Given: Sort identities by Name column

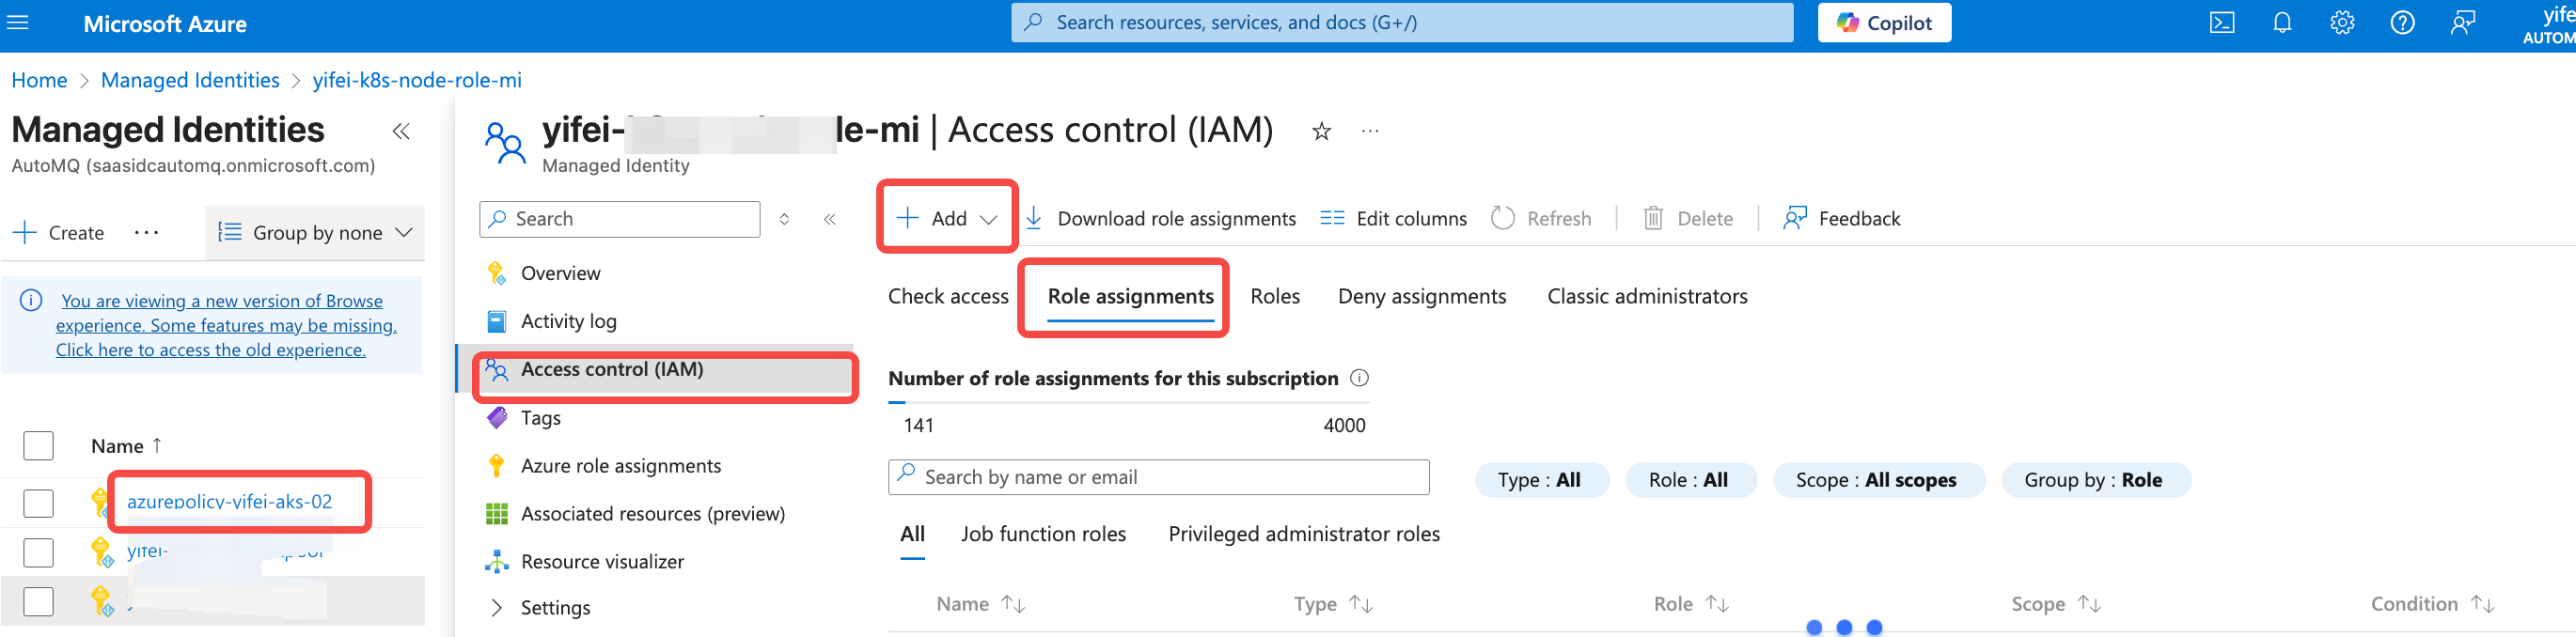Looking at the screenshot, I should 126,446.
